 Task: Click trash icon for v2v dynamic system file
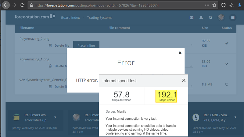tap(50, 87)
